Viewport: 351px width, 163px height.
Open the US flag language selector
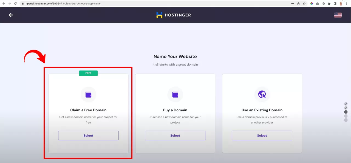pos(338,15)
